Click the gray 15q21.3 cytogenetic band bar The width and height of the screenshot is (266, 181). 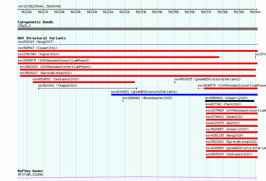coord(137,29)
